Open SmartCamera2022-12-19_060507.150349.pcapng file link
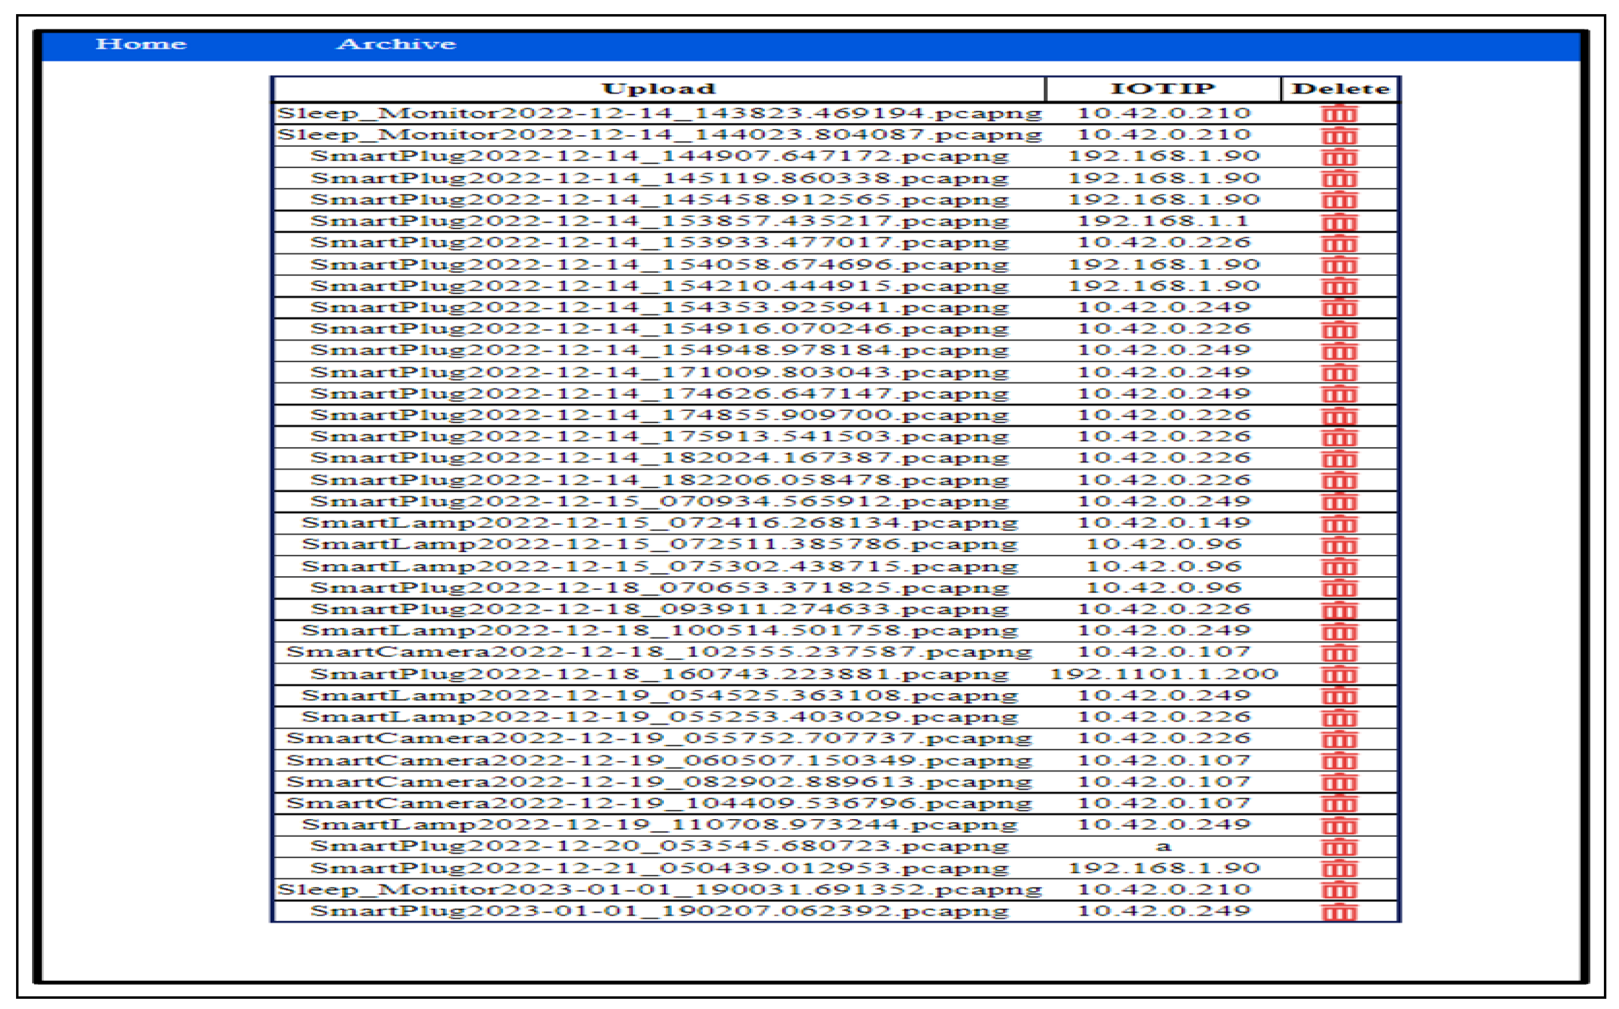This screenshot has height=1009, width=1619. (659, 761)
